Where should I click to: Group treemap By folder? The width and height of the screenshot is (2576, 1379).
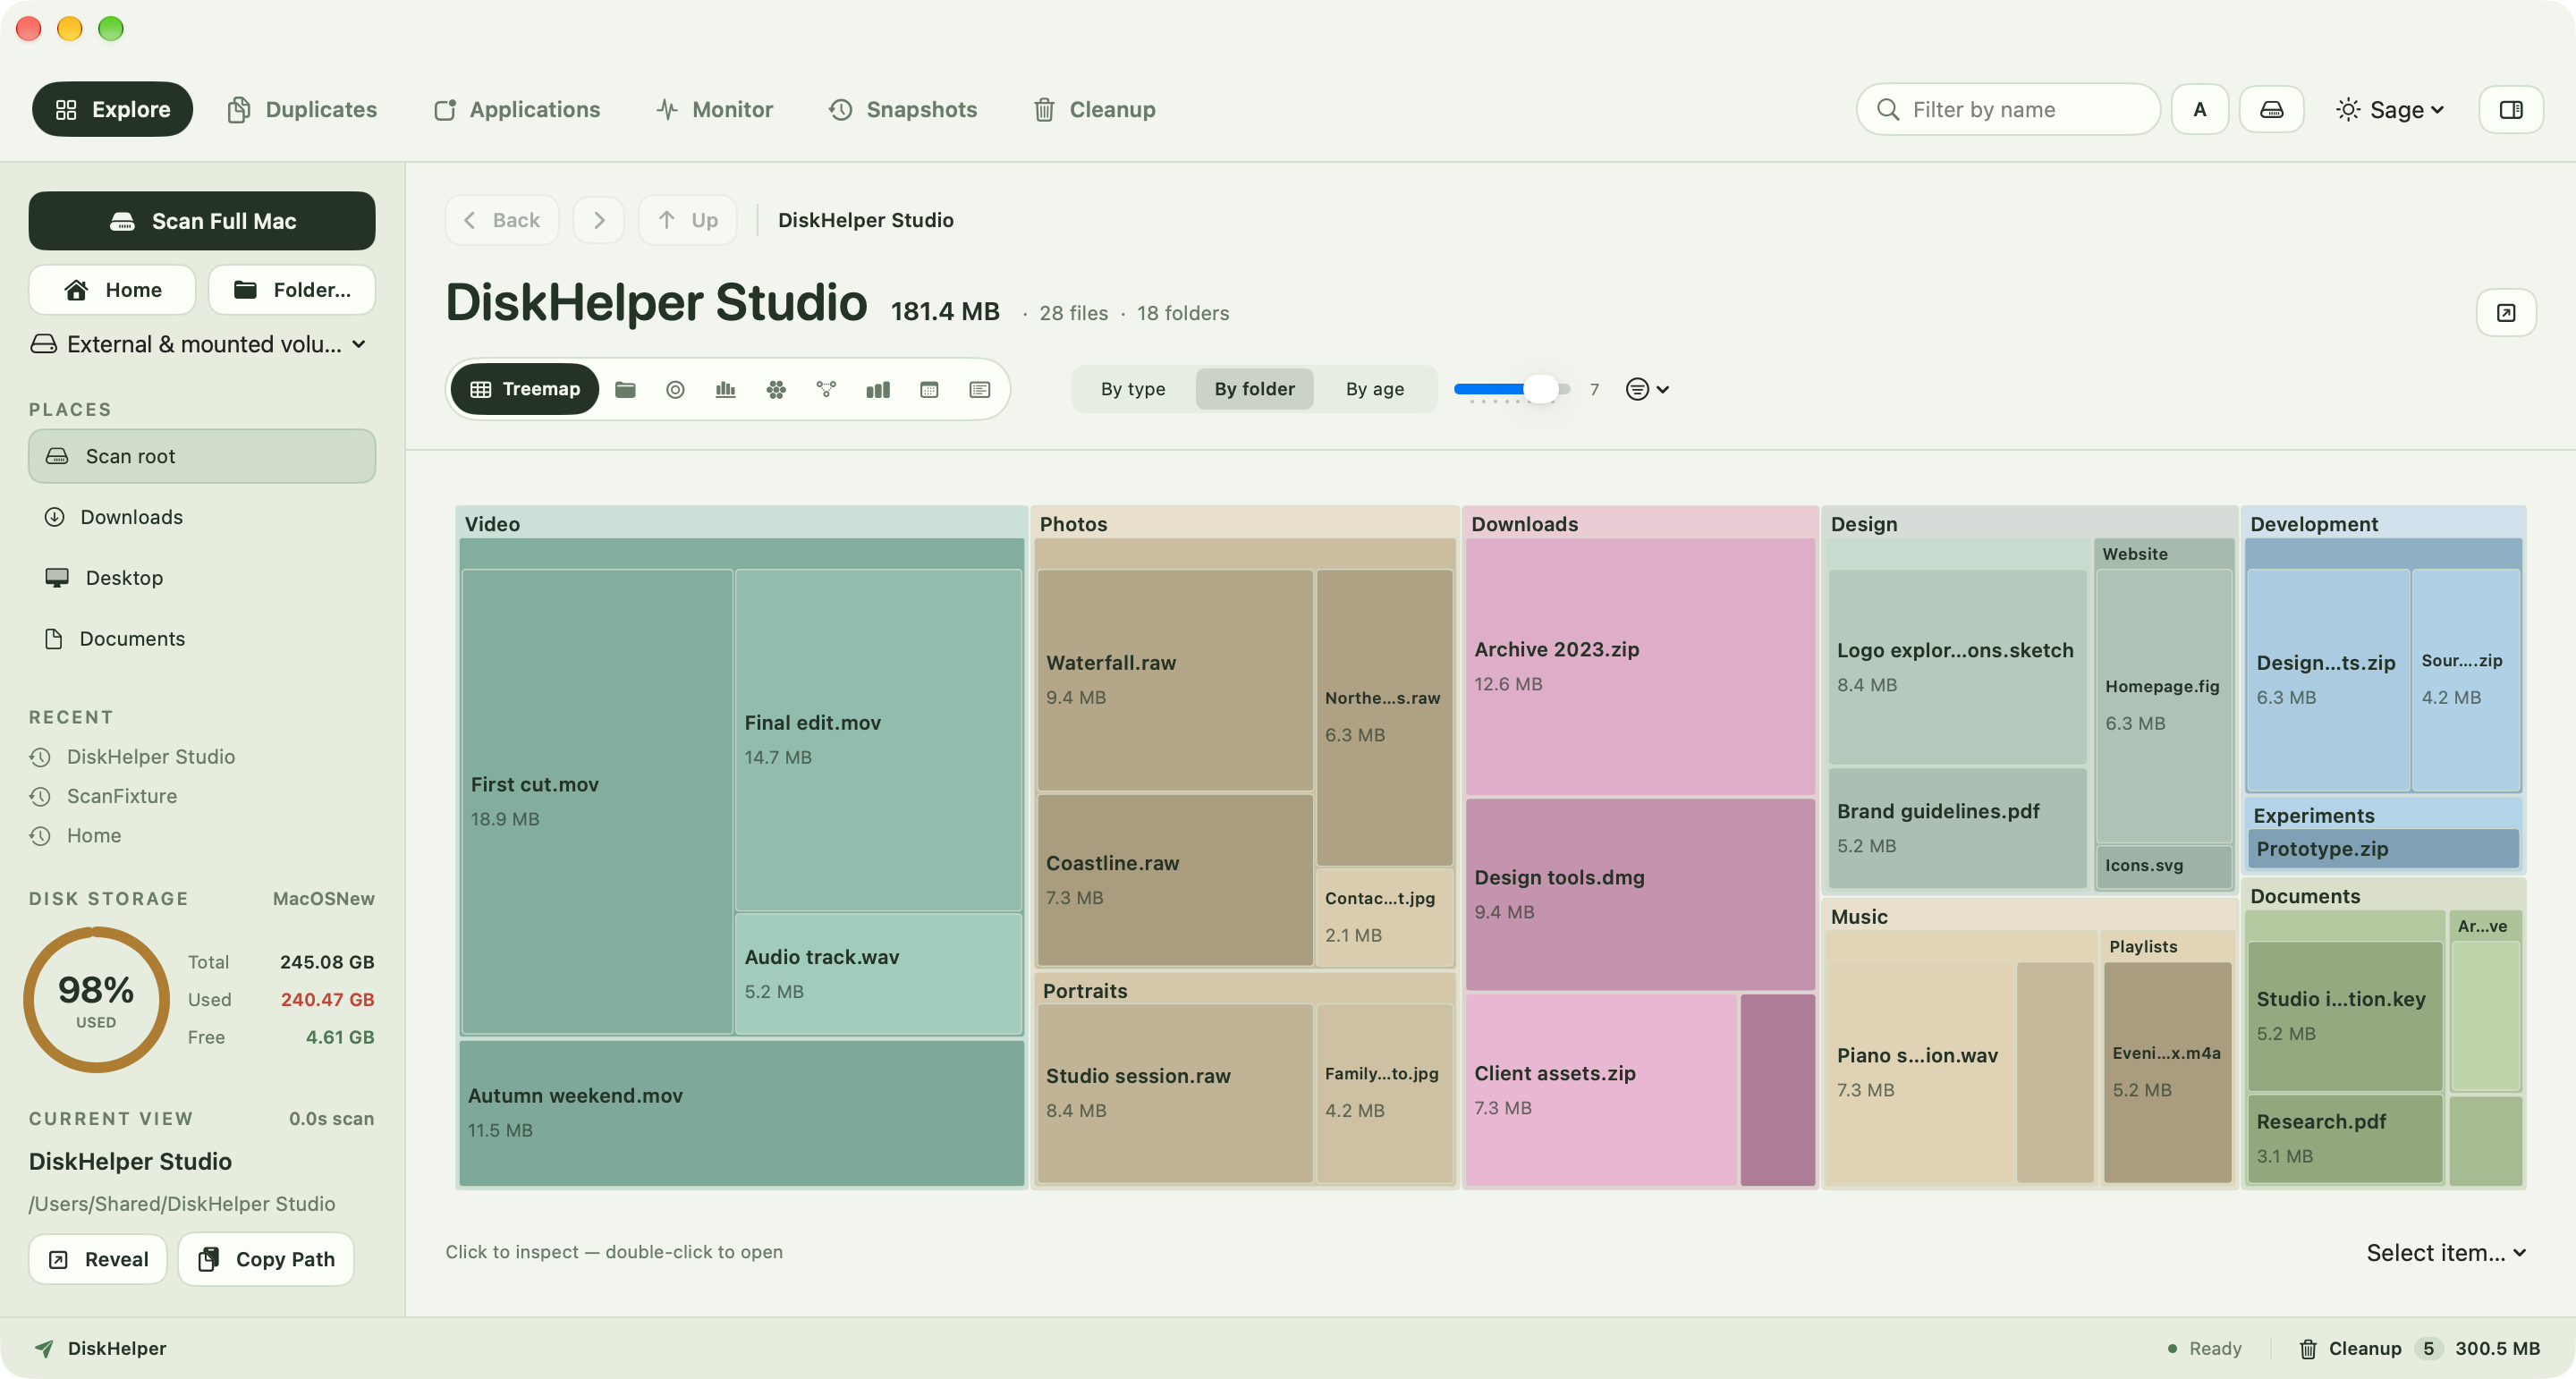click(x=1254, y=389)
